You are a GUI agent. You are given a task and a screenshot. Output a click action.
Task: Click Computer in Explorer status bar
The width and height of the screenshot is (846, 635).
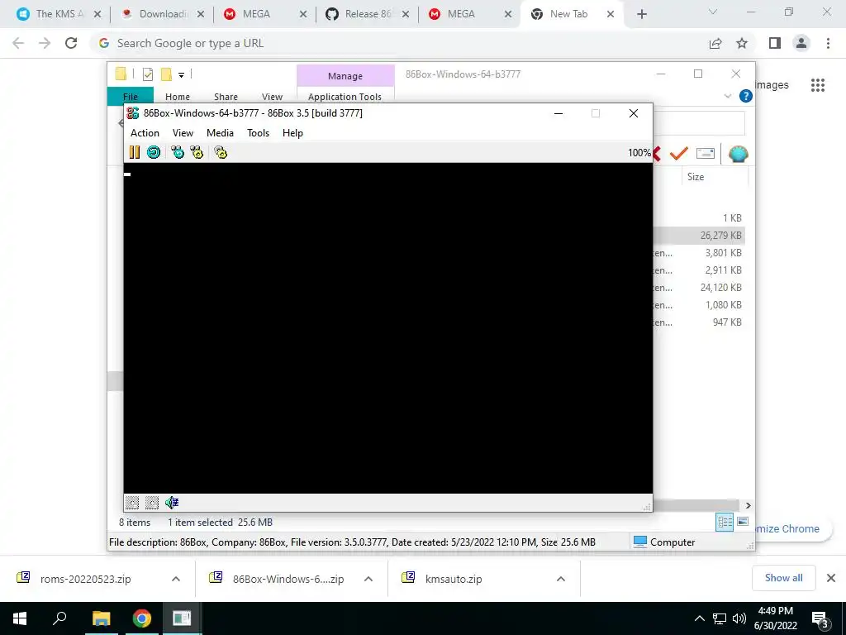pos(664,542)
